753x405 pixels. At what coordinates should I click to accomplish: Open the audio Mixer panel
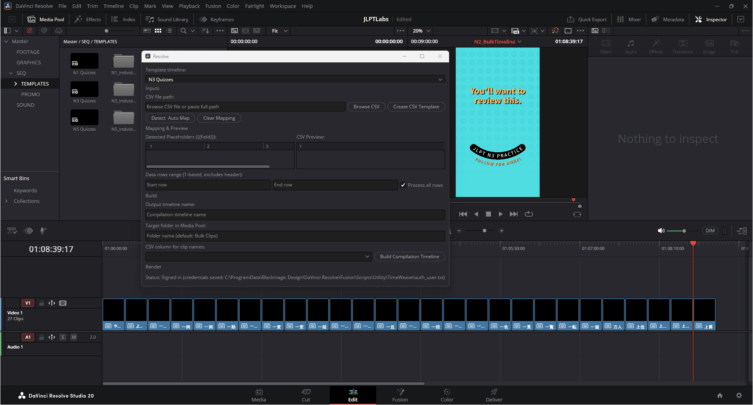coord(629,19)
